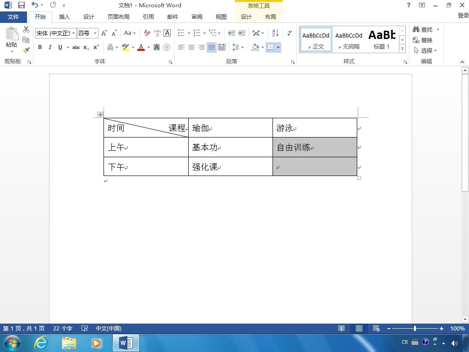Switch to the 引用 tab

coord(148,17)
